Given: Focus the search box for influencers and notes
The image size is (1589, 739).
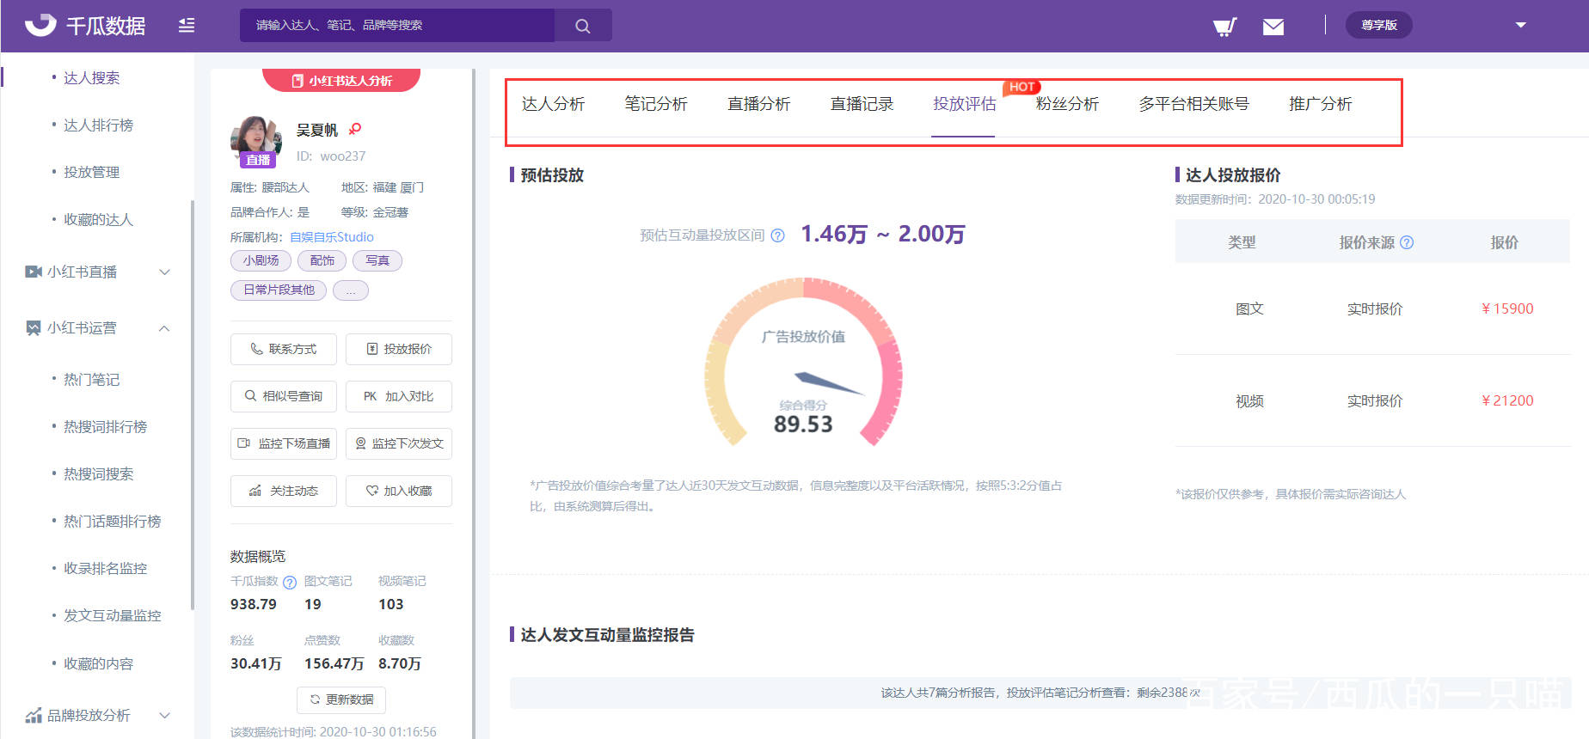Looking at the screenshot, I should point(397,26).
